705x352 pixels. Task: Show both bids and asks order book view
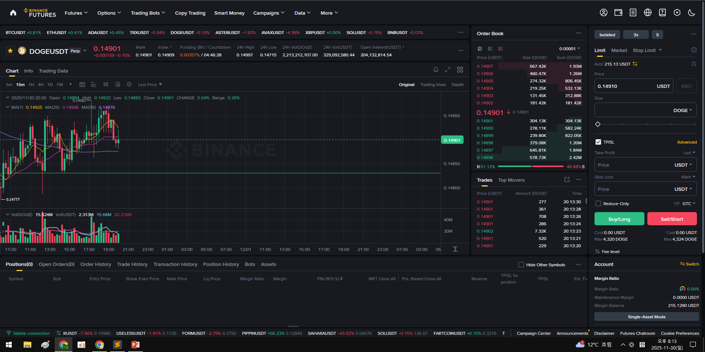480,49
